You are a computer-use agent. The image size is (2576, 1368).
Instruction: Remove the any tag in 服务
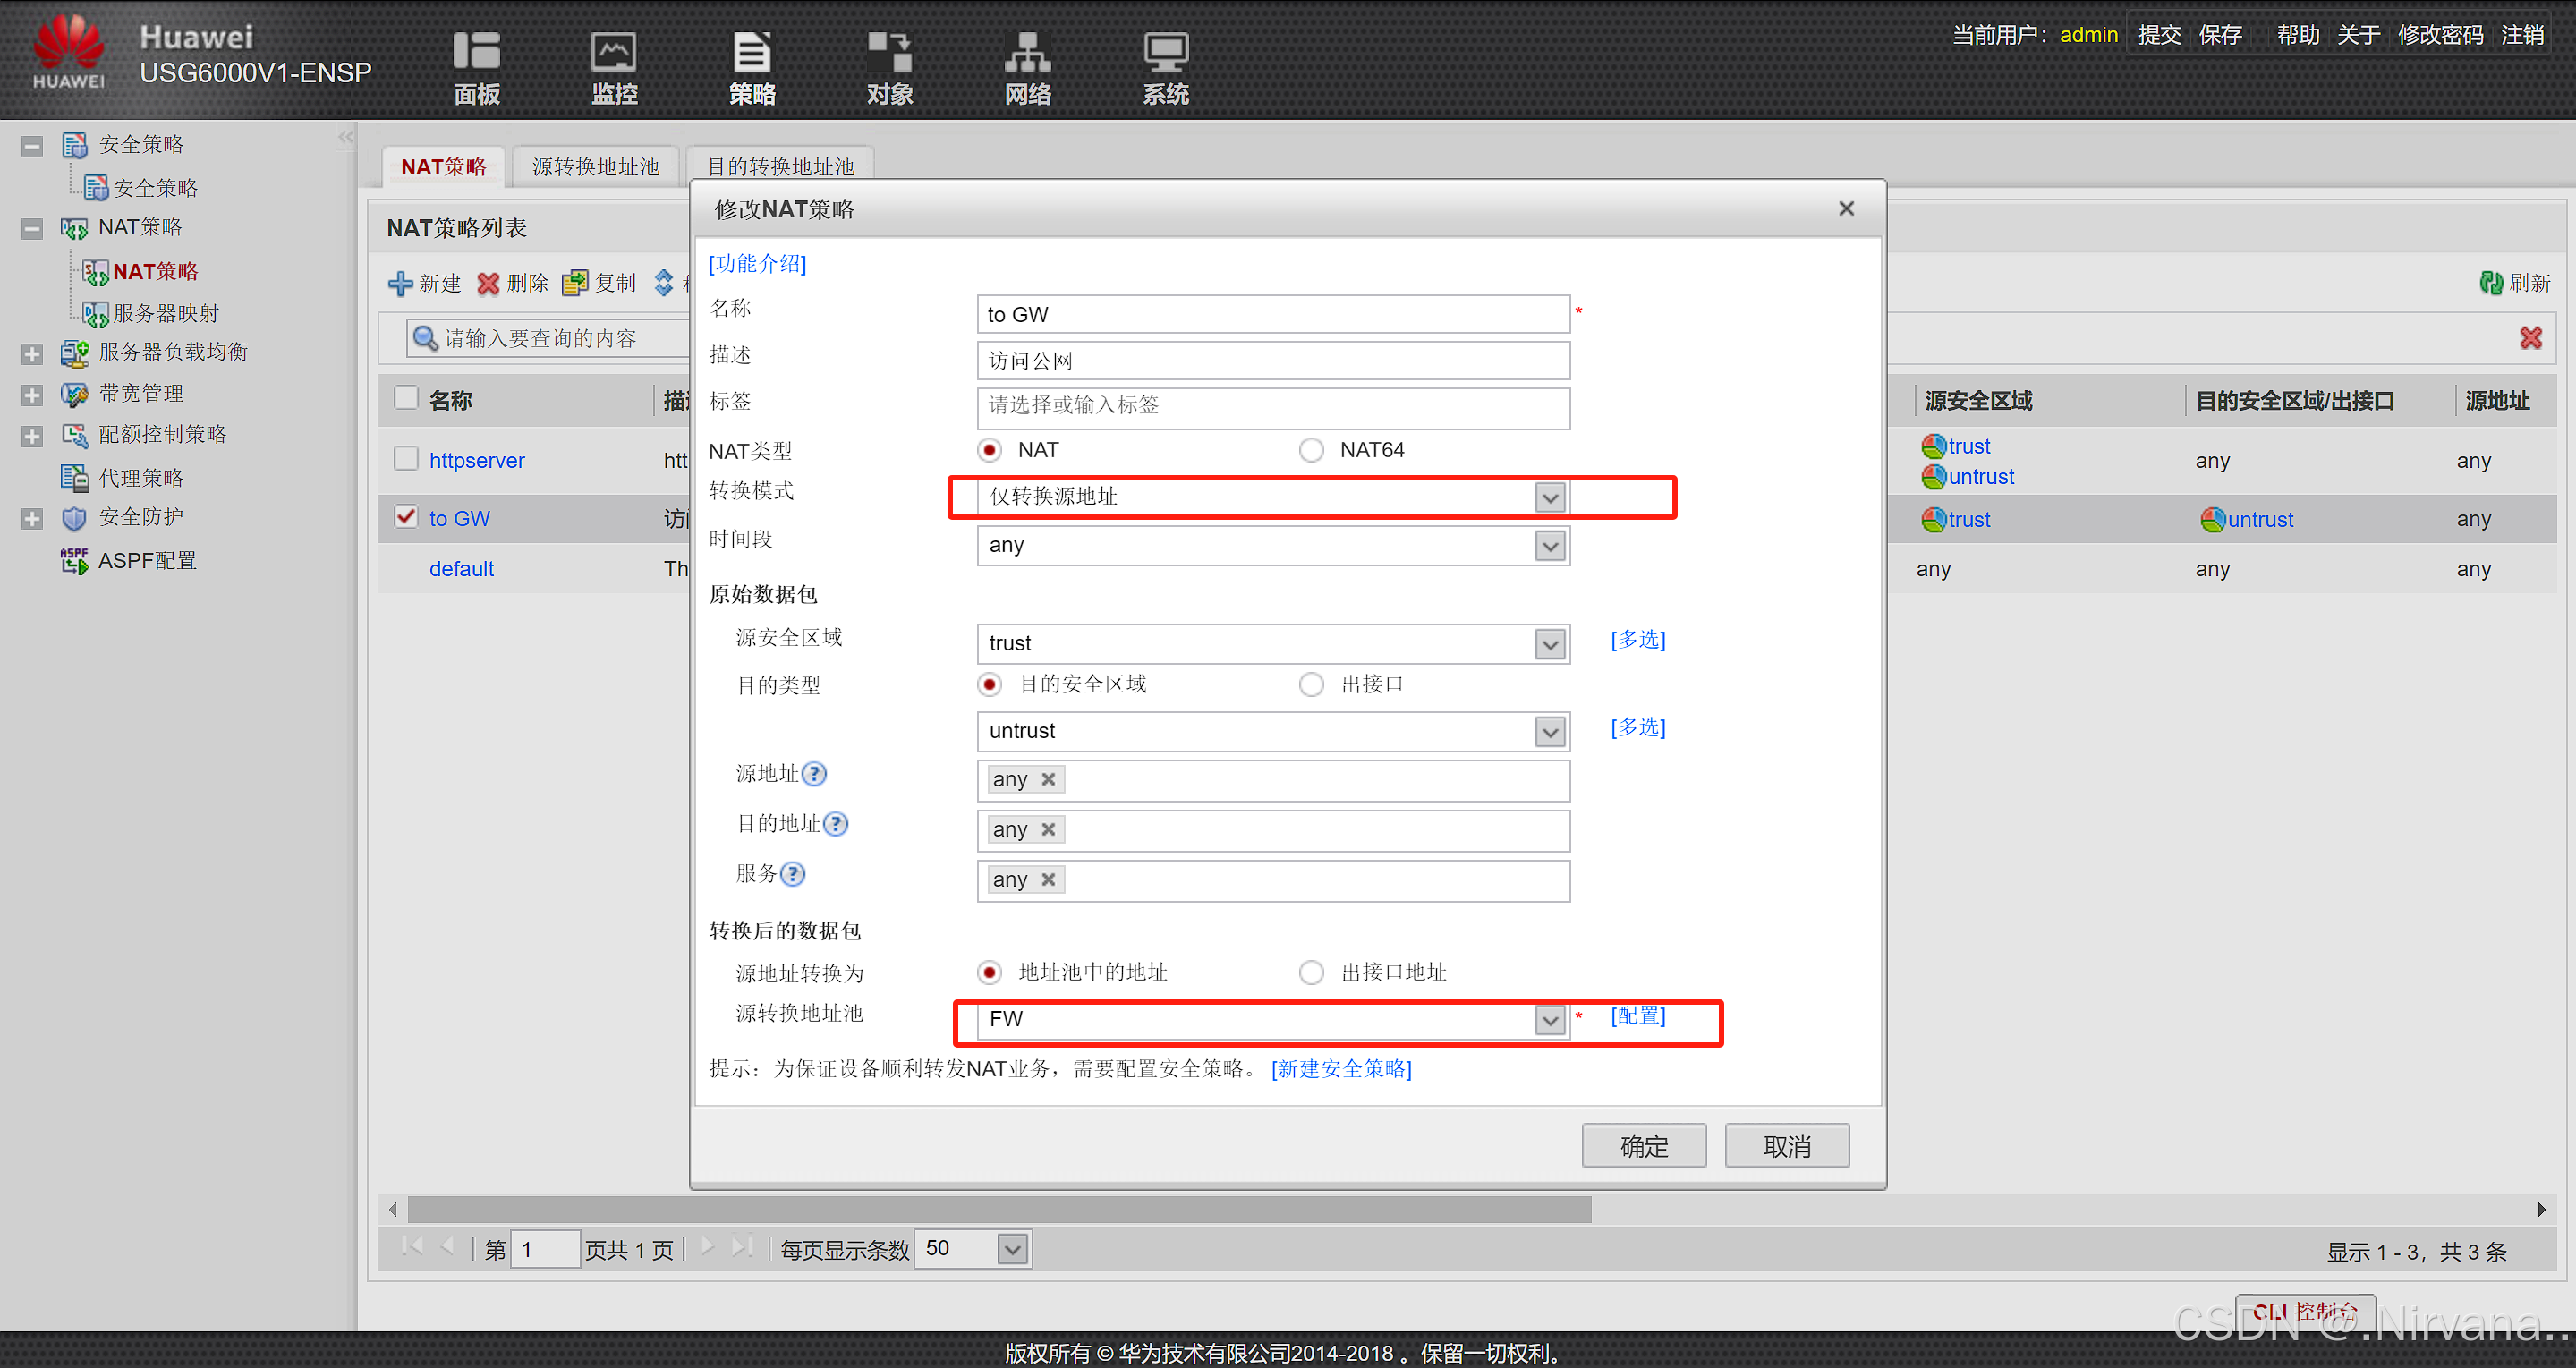point(1048,879)
